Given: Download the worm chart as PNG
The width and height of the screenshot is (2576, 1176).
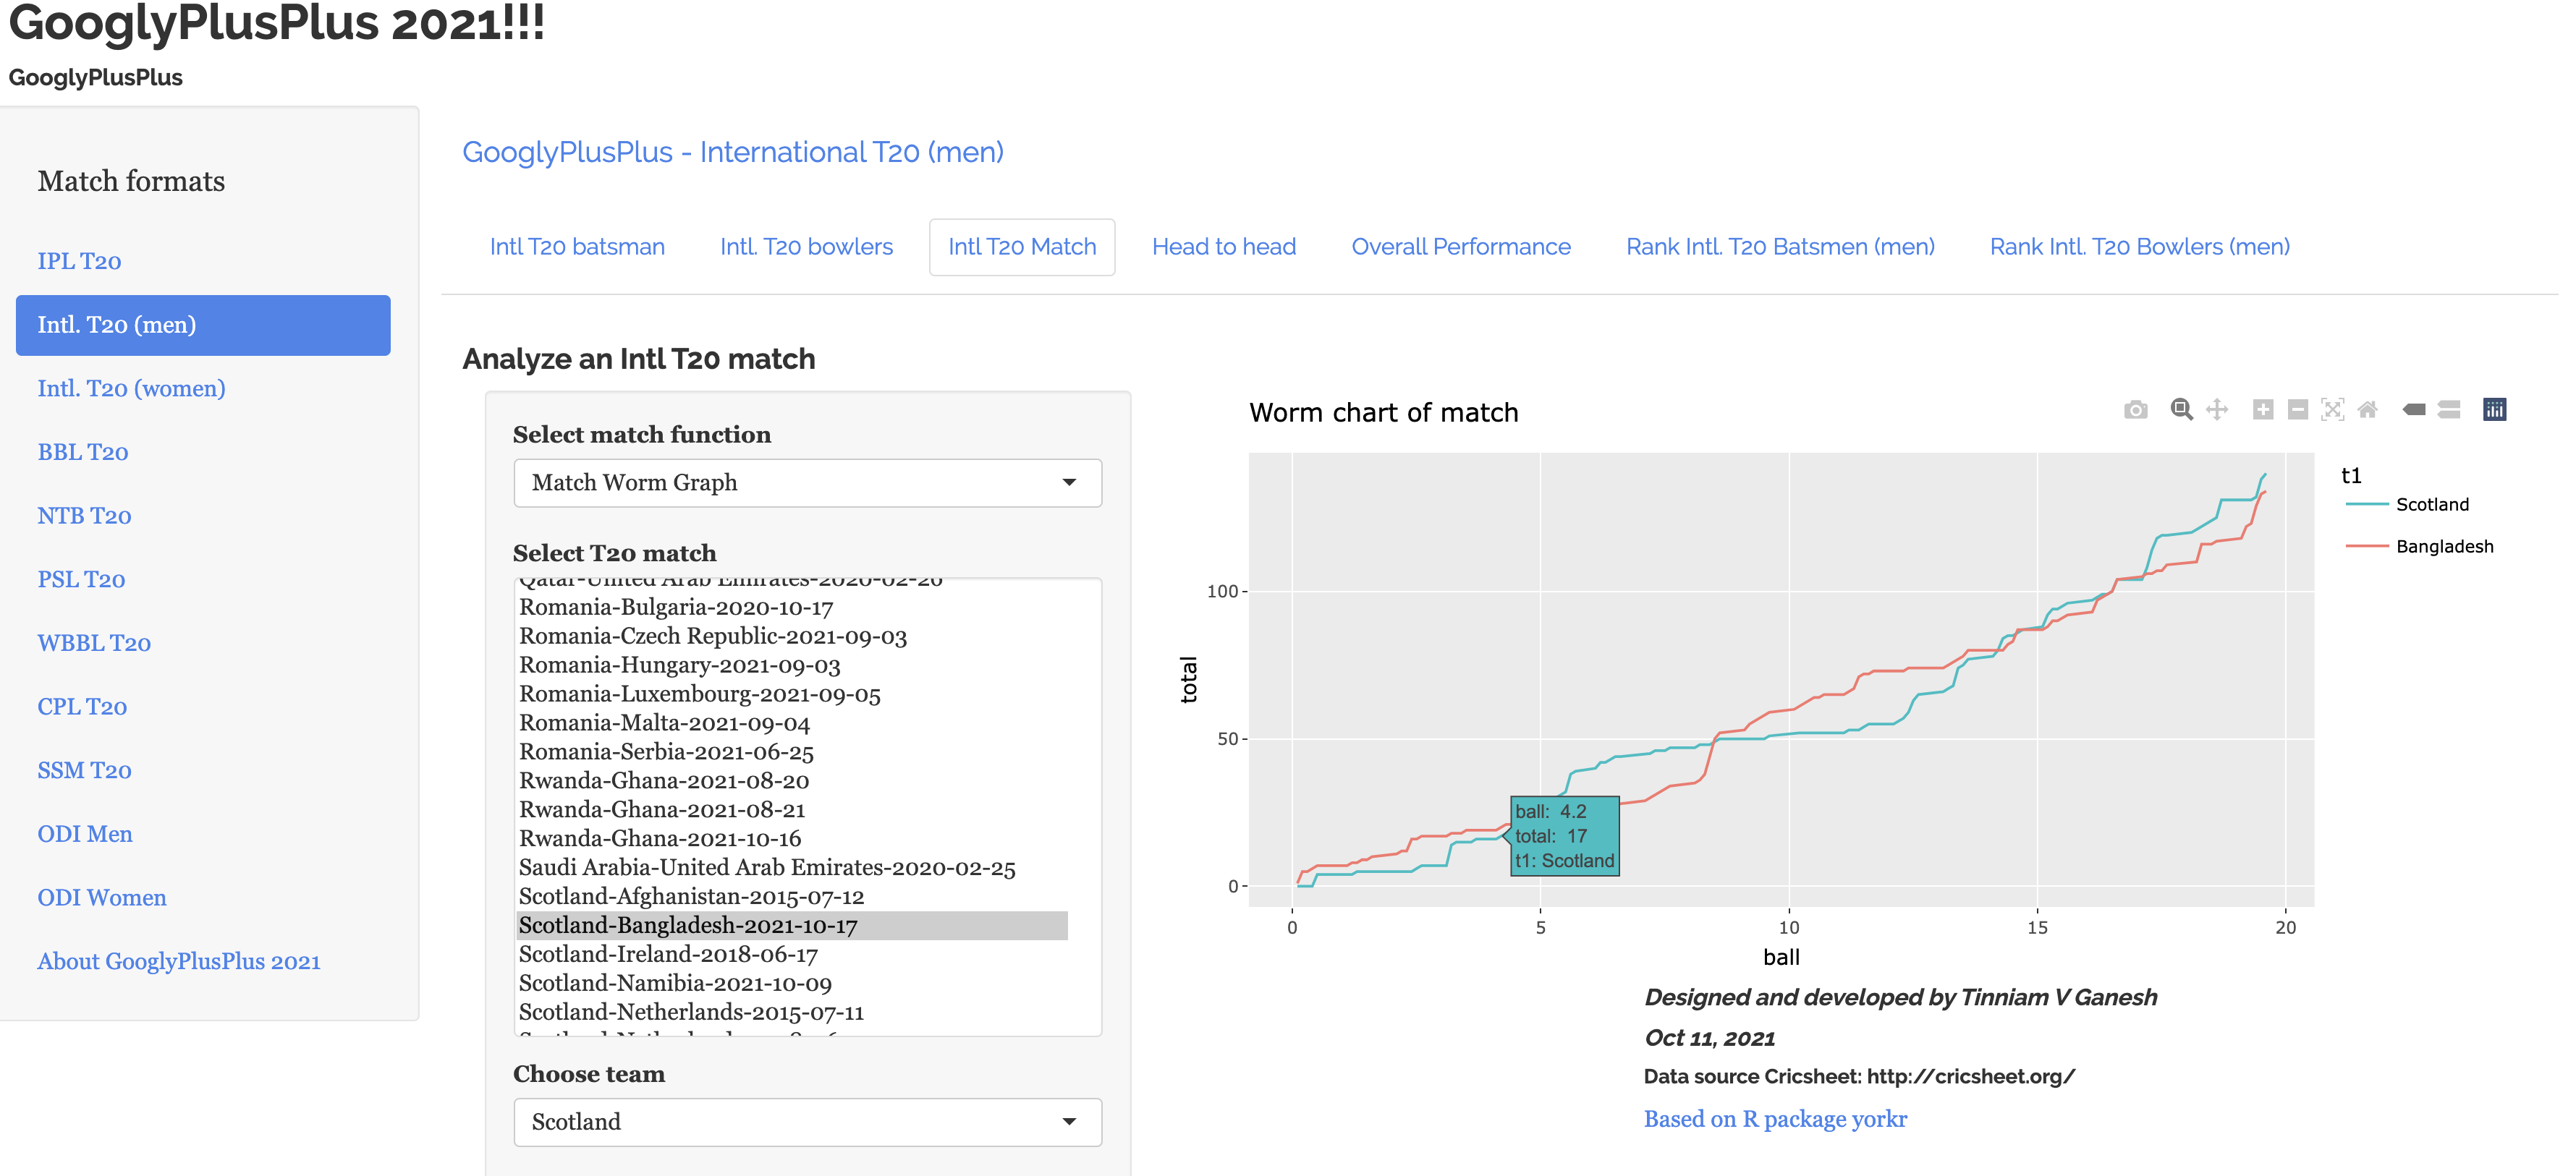Looking at the screenshot, I should [x=2135, y=409].
